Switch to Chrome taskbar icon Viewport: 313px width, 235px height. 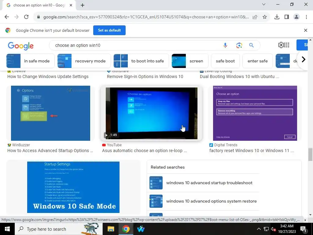pos(126,229)
